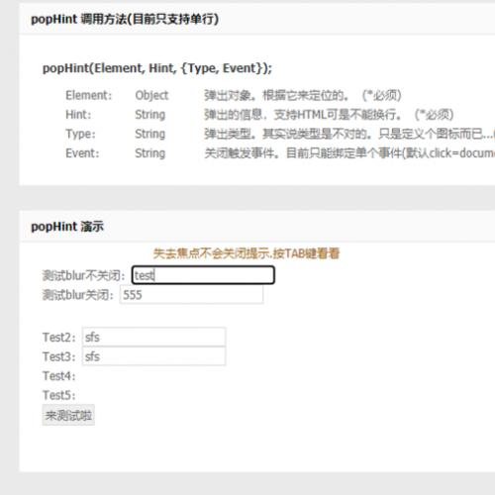This screenshot has height=495, width=495.
Task: Click the orange TAB hint message
Action: coord(247,253)
